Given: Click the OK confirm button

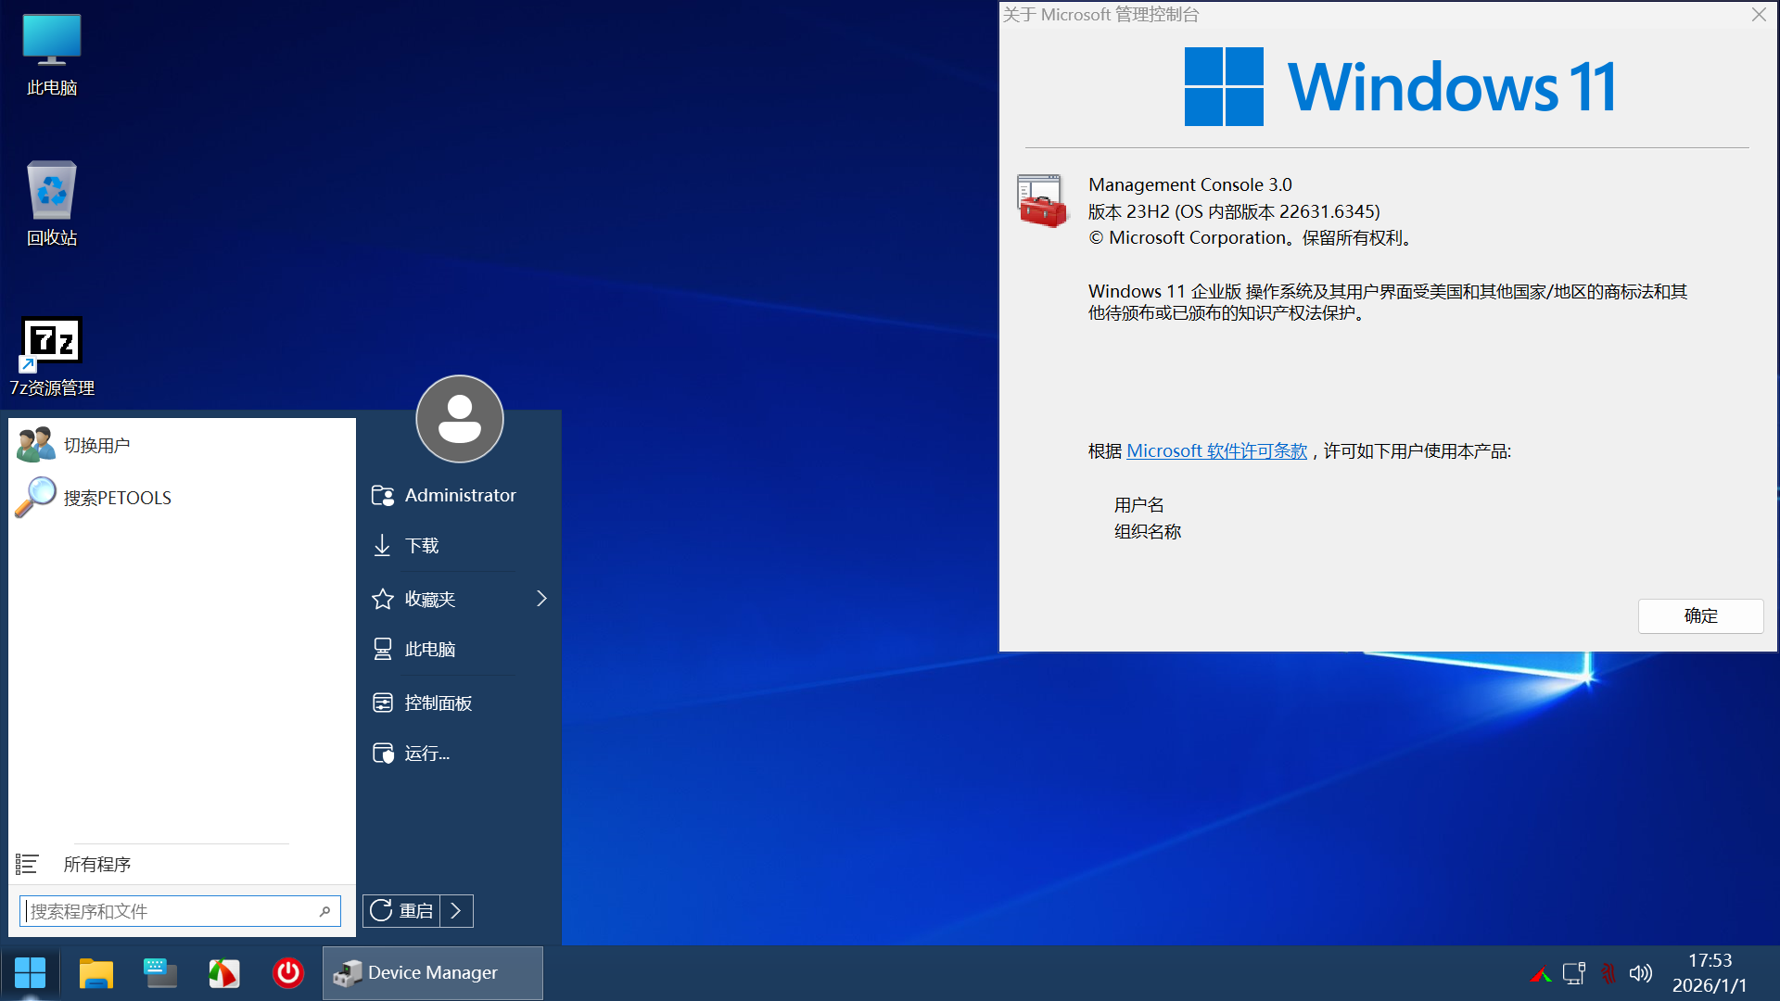Looking at the screenshot, I should pos(1699,616).
